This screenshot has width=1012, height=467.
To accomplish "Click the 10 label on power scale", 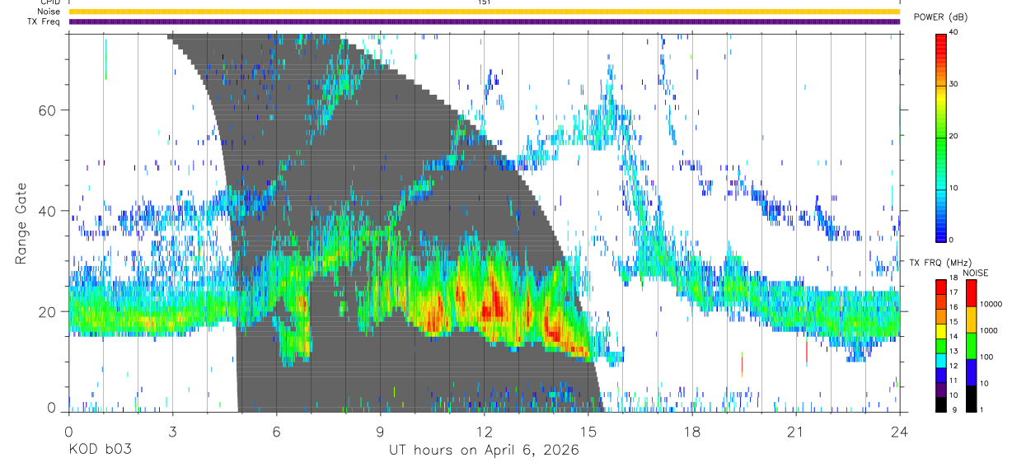I will 953,188.
